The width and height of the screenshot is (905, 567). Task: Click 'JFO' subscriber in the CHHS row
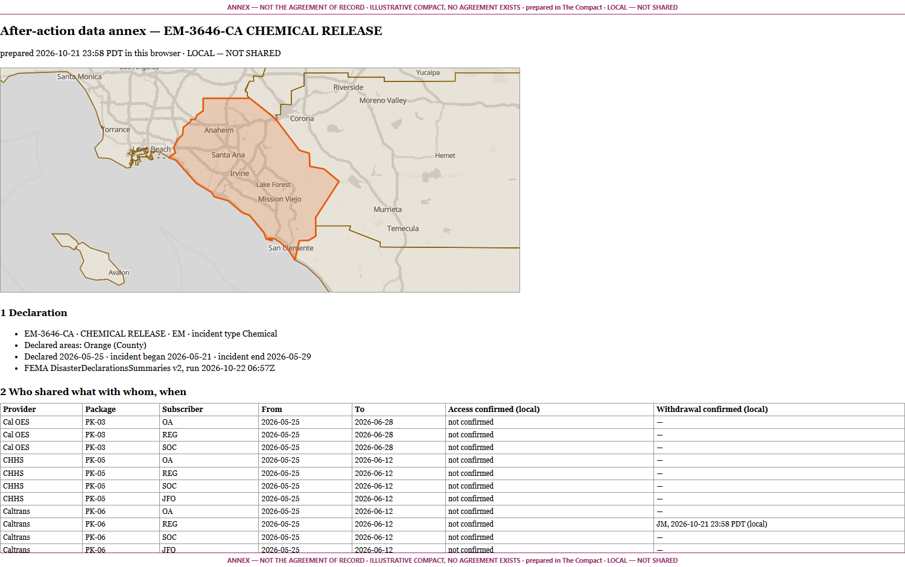[x=169, y=499]
